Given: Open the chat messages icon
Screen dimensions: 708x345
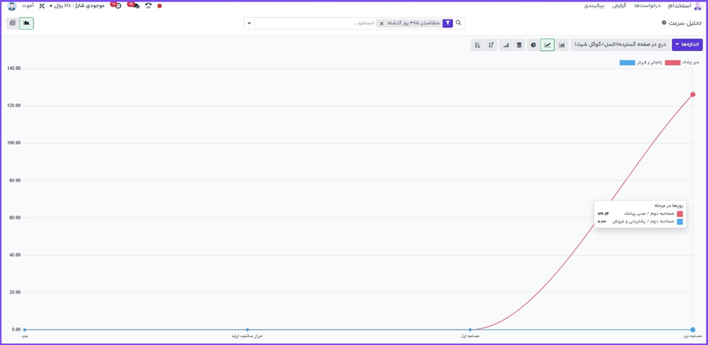Looking at the screenshot, I should click(x=134, y=6).
